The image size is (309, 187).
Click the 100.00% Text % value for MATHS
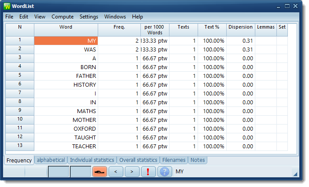[x=212, y=111]
